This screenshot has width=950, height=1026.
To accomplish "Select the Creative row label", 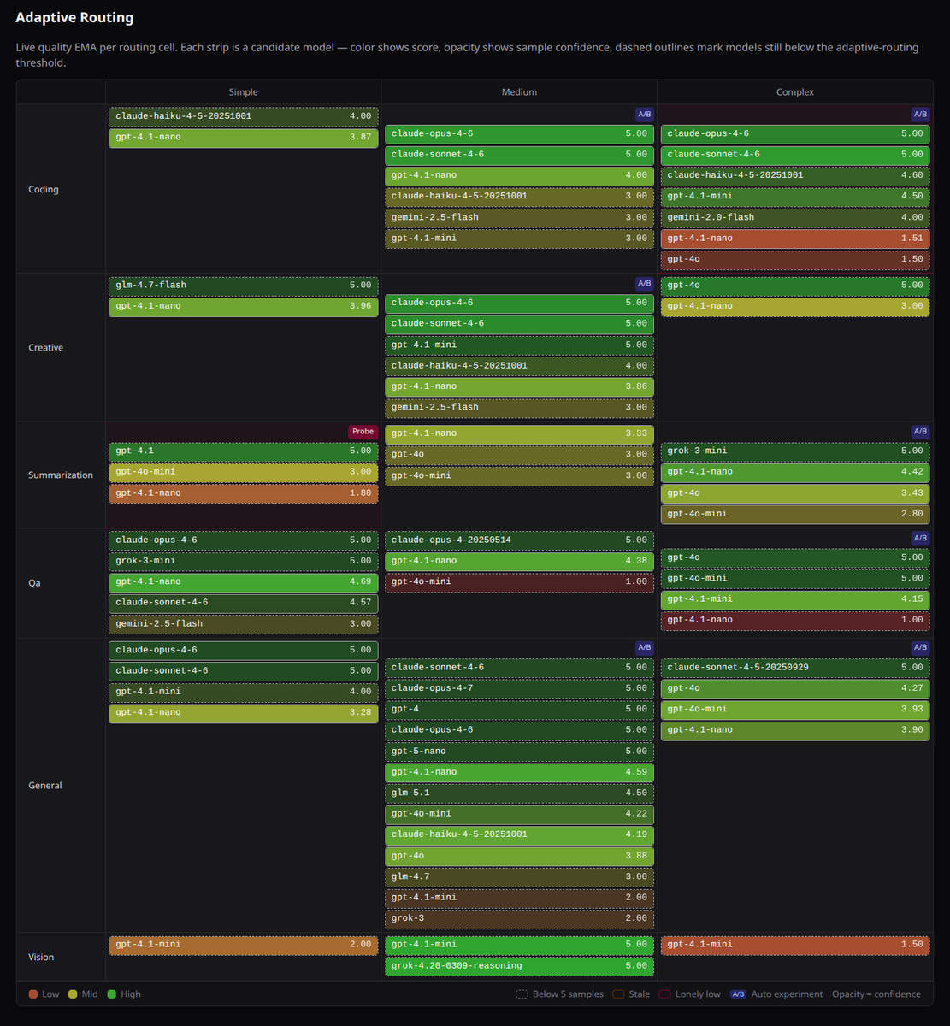I will click(x=46, y=348).
